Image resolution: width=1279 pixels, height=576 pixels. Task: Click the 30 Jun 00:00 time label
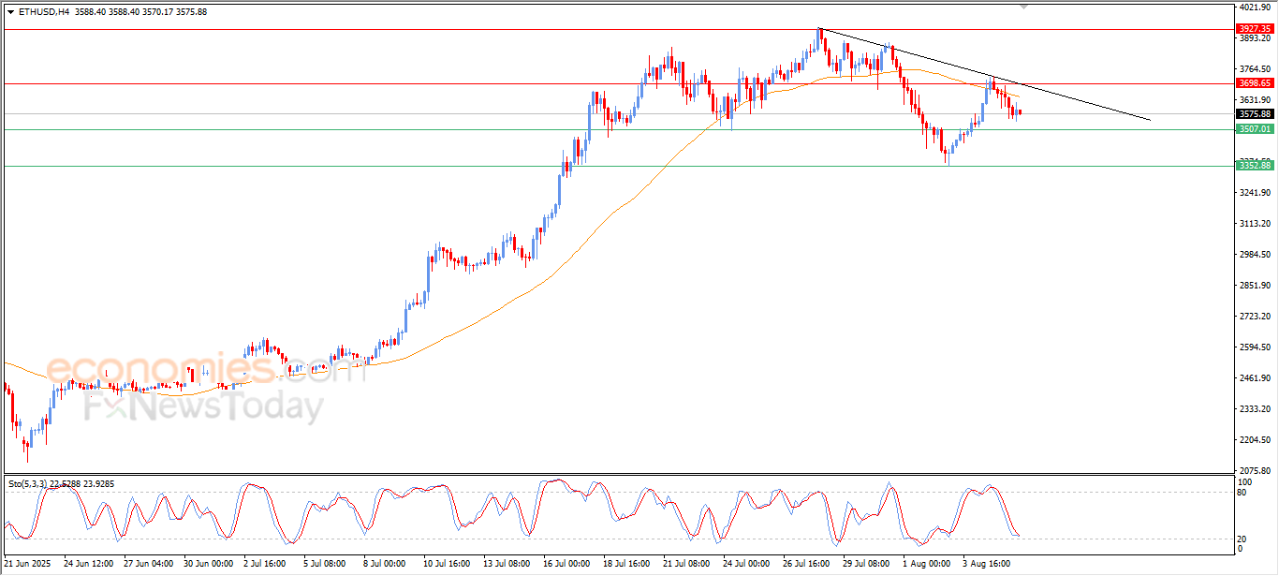(208, 564)
